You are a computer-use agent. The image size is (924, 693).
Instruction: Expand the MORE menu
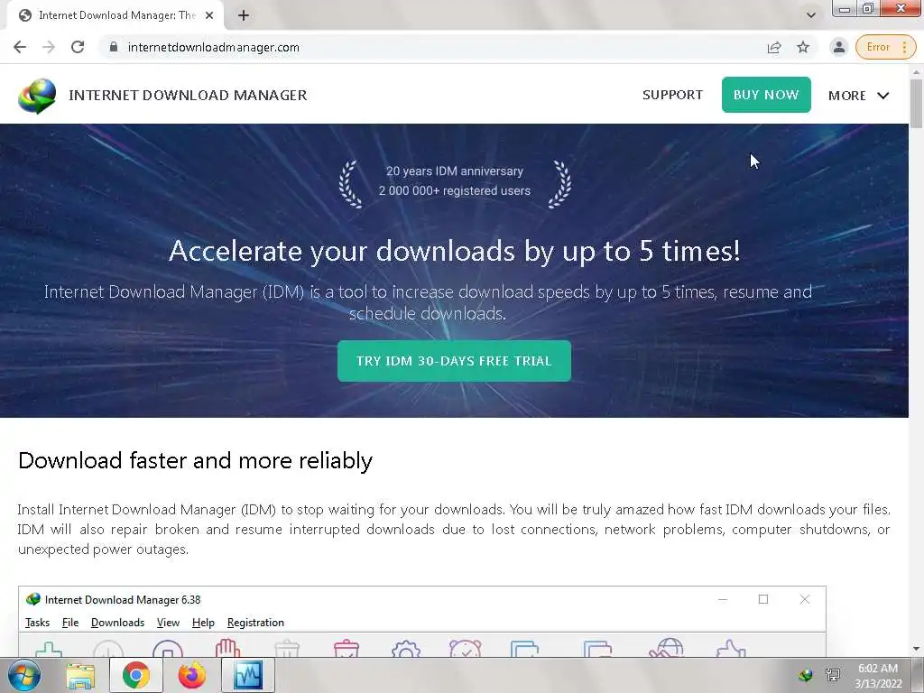coord(859,96)
